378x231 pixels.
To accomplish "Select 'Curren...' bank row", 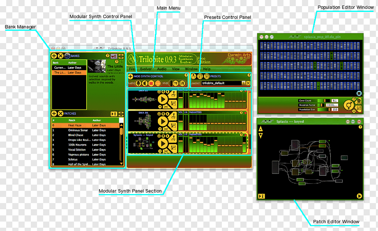I will click(x=69, y=68).
